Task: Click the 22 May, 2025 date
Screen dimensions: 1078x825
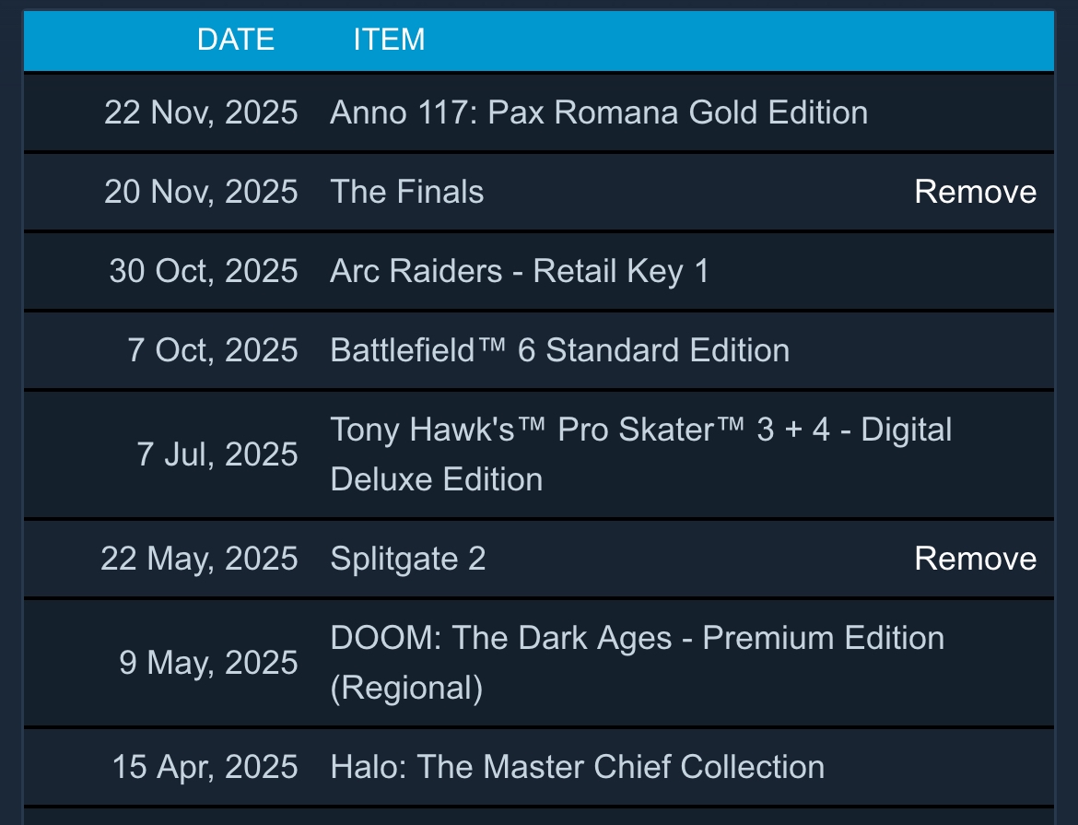Action: point(199,559)
